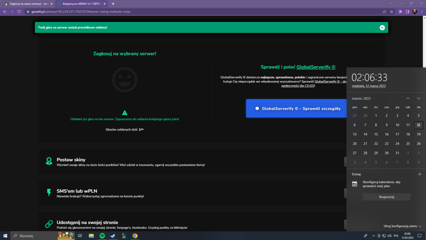Click the taskbar clock 02:06
The width and height of the screenshot is (426, 240).
coord(407,236)
